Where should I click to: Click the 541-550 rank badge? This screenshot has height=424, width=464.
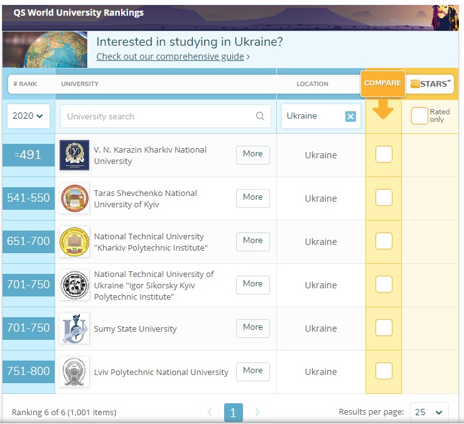point(28,198)
